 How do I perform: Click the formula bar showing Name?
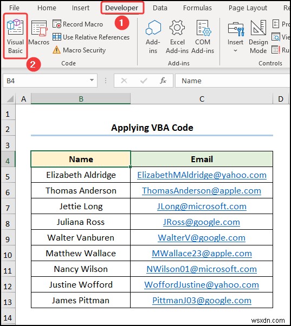click(233, 81)
